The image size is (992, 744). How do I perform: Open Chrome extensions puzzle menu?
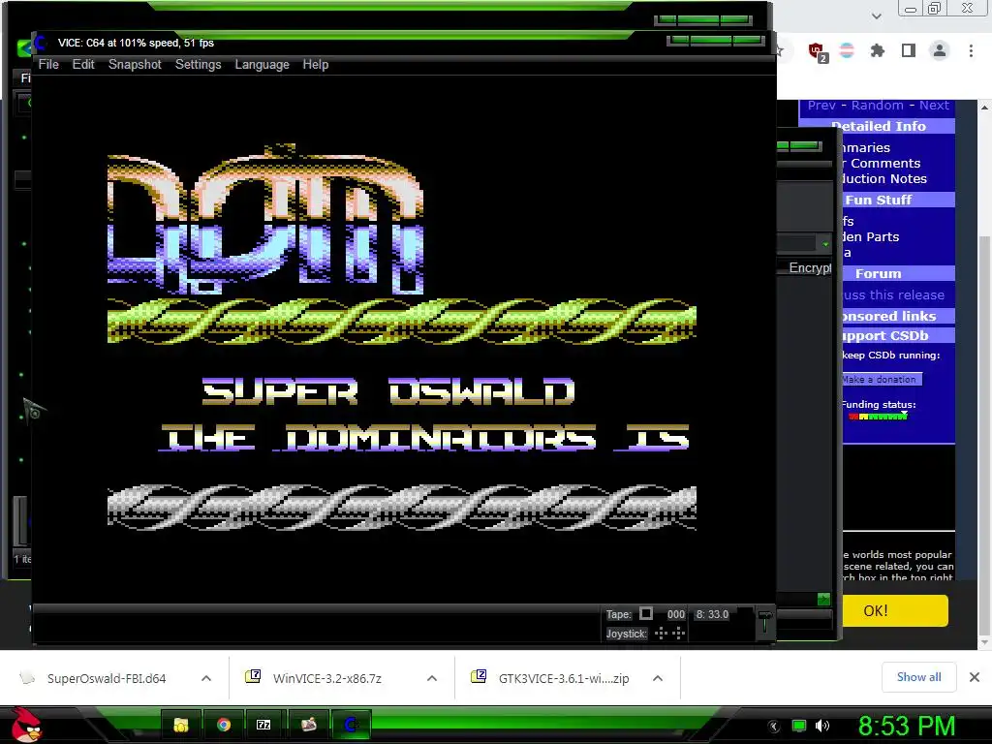[878, 50]
